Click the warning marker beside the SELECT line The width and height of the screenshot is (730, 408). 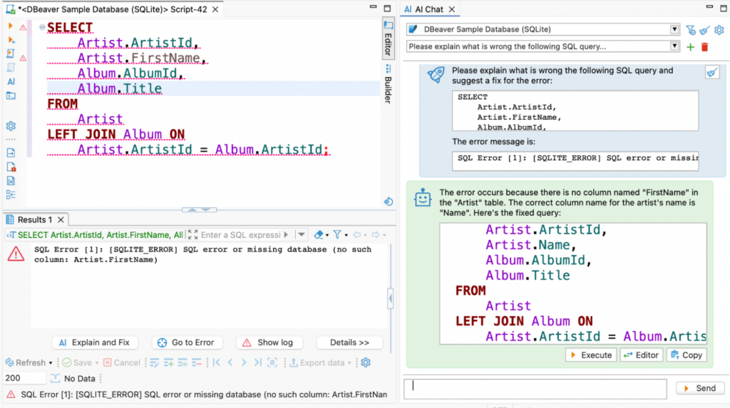23,28
